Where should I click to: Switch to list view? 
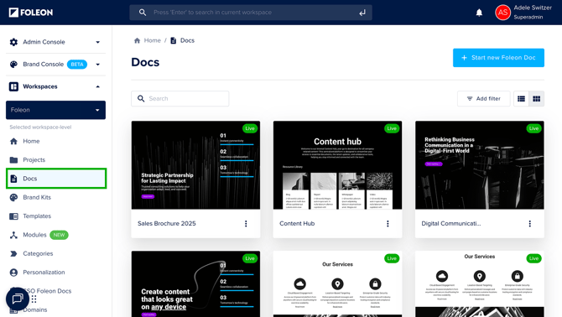click(521, 99)
